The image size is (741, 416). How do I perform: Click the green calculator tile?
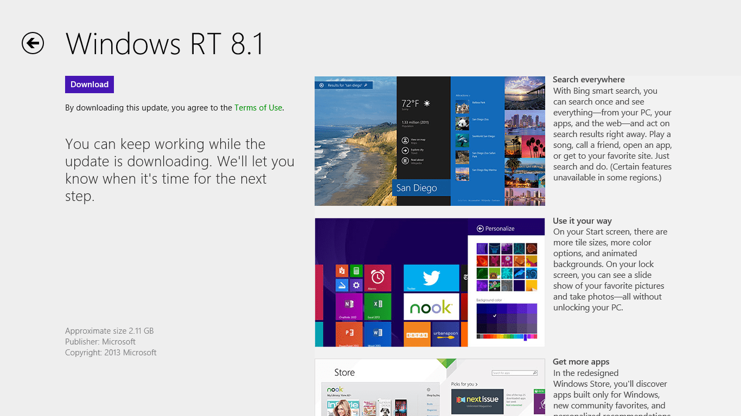(356, 270)
